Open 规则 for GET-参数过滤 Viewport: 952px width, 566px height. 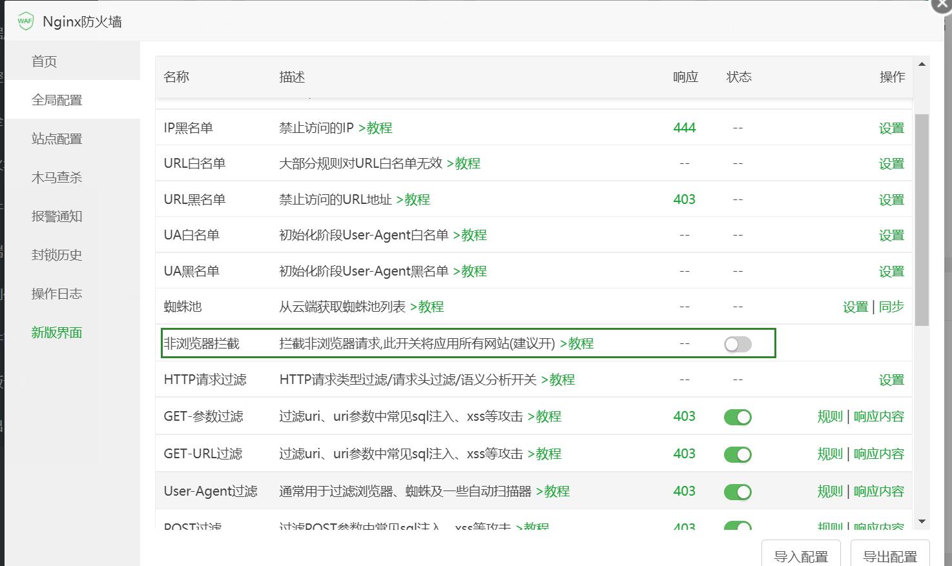(829, 417)
